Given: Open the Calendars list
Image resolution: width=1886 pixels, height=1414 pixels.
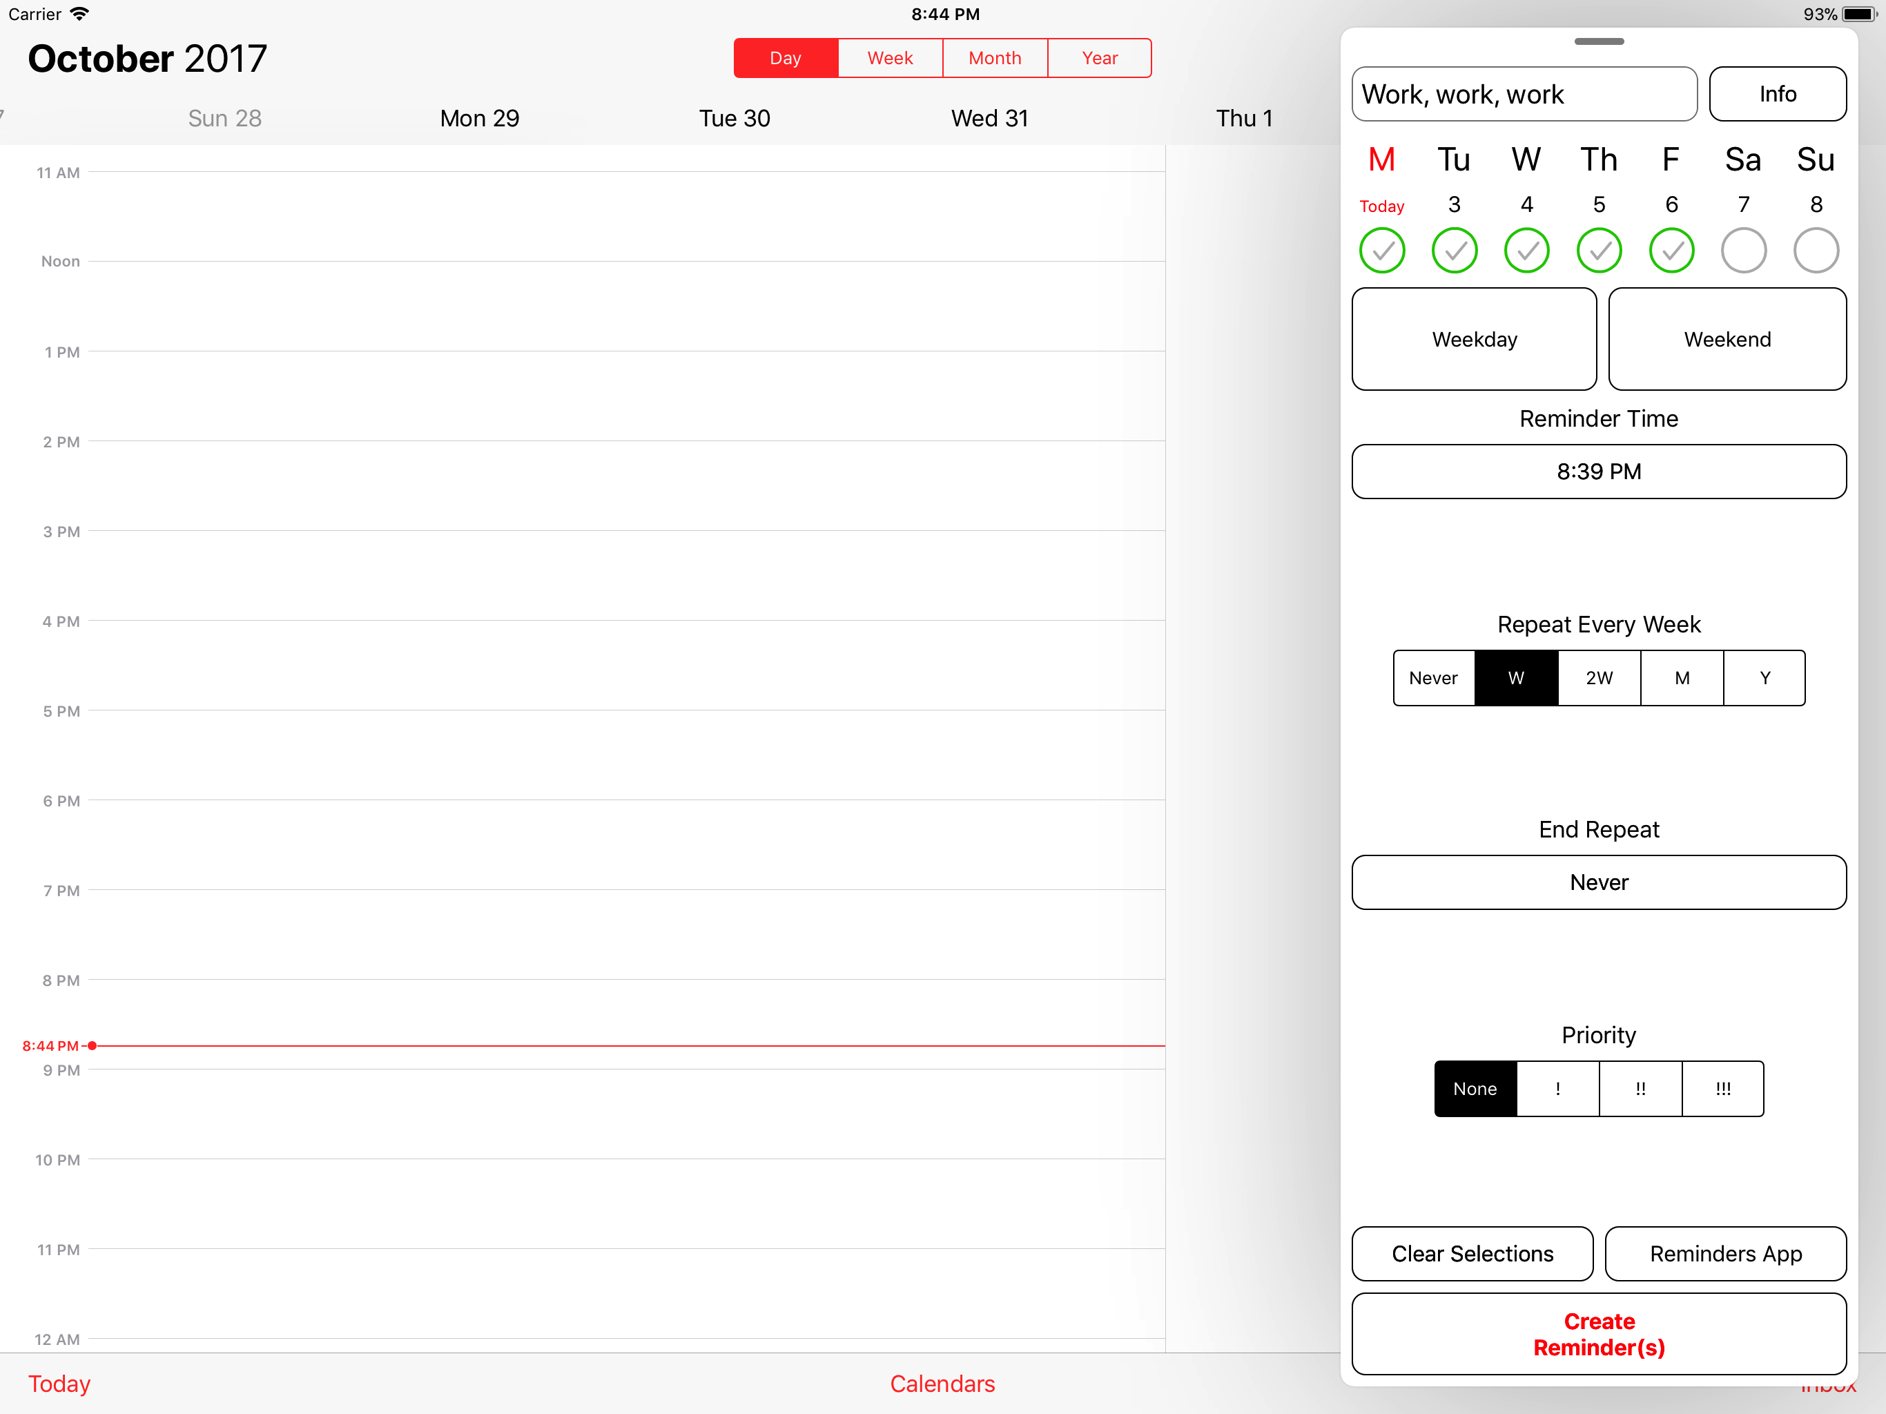Looking at the screenshot, I should (942, 1384).
